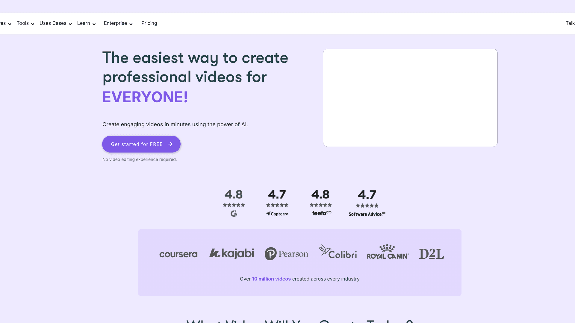Click the 10 million videos link

point(271,279)
